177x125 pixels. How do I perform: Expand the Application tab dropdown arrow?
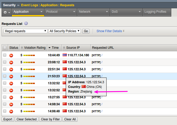pyautogui.click(x=41, y=12)
